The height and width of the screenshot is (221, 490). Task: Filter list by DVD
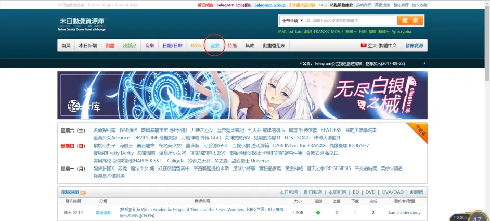pyautogui.click(x=370, y=192)
